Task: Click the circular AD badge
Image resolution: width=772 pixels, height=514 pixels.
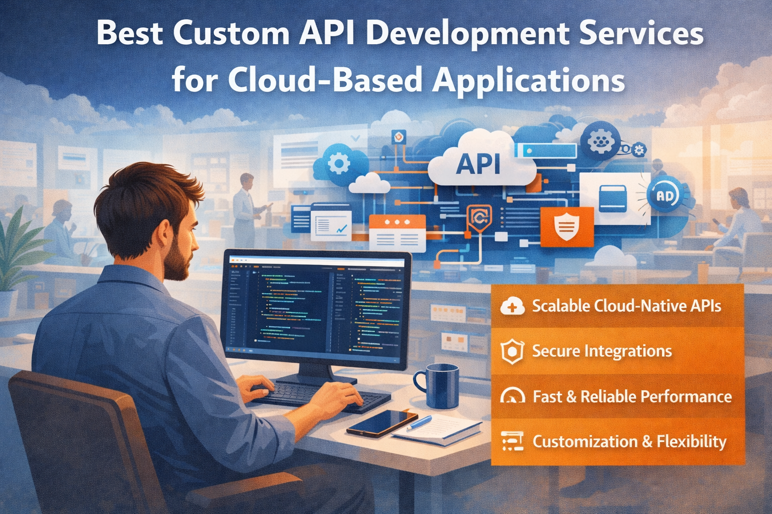Action: click(x=664, y=196)
